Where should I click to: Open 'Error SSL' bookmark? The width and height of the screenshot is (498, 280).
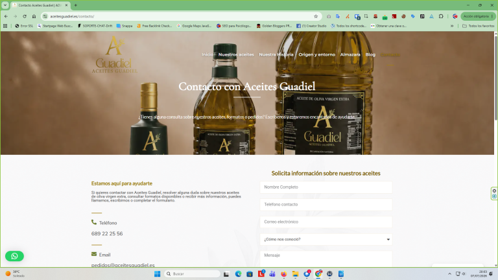tap(24, 26)
